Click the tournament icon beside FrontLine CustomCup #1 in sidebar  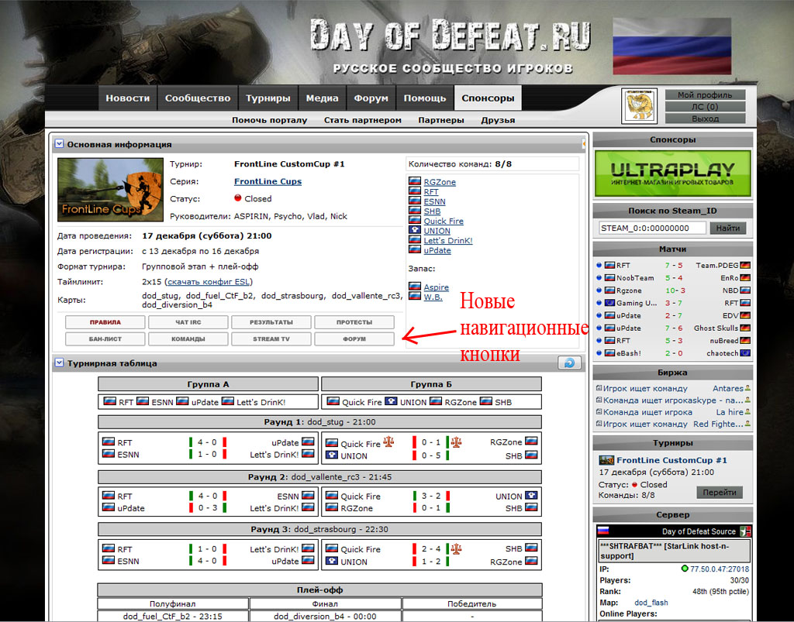point(606,460)
